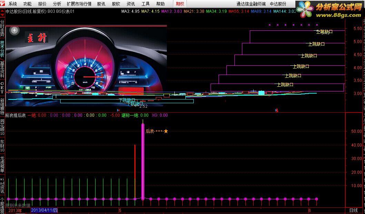The height and width of the screenshot is (214, 365).
Task: Switch to the 个股透视 side tab
Action: [x=2, y=205]
